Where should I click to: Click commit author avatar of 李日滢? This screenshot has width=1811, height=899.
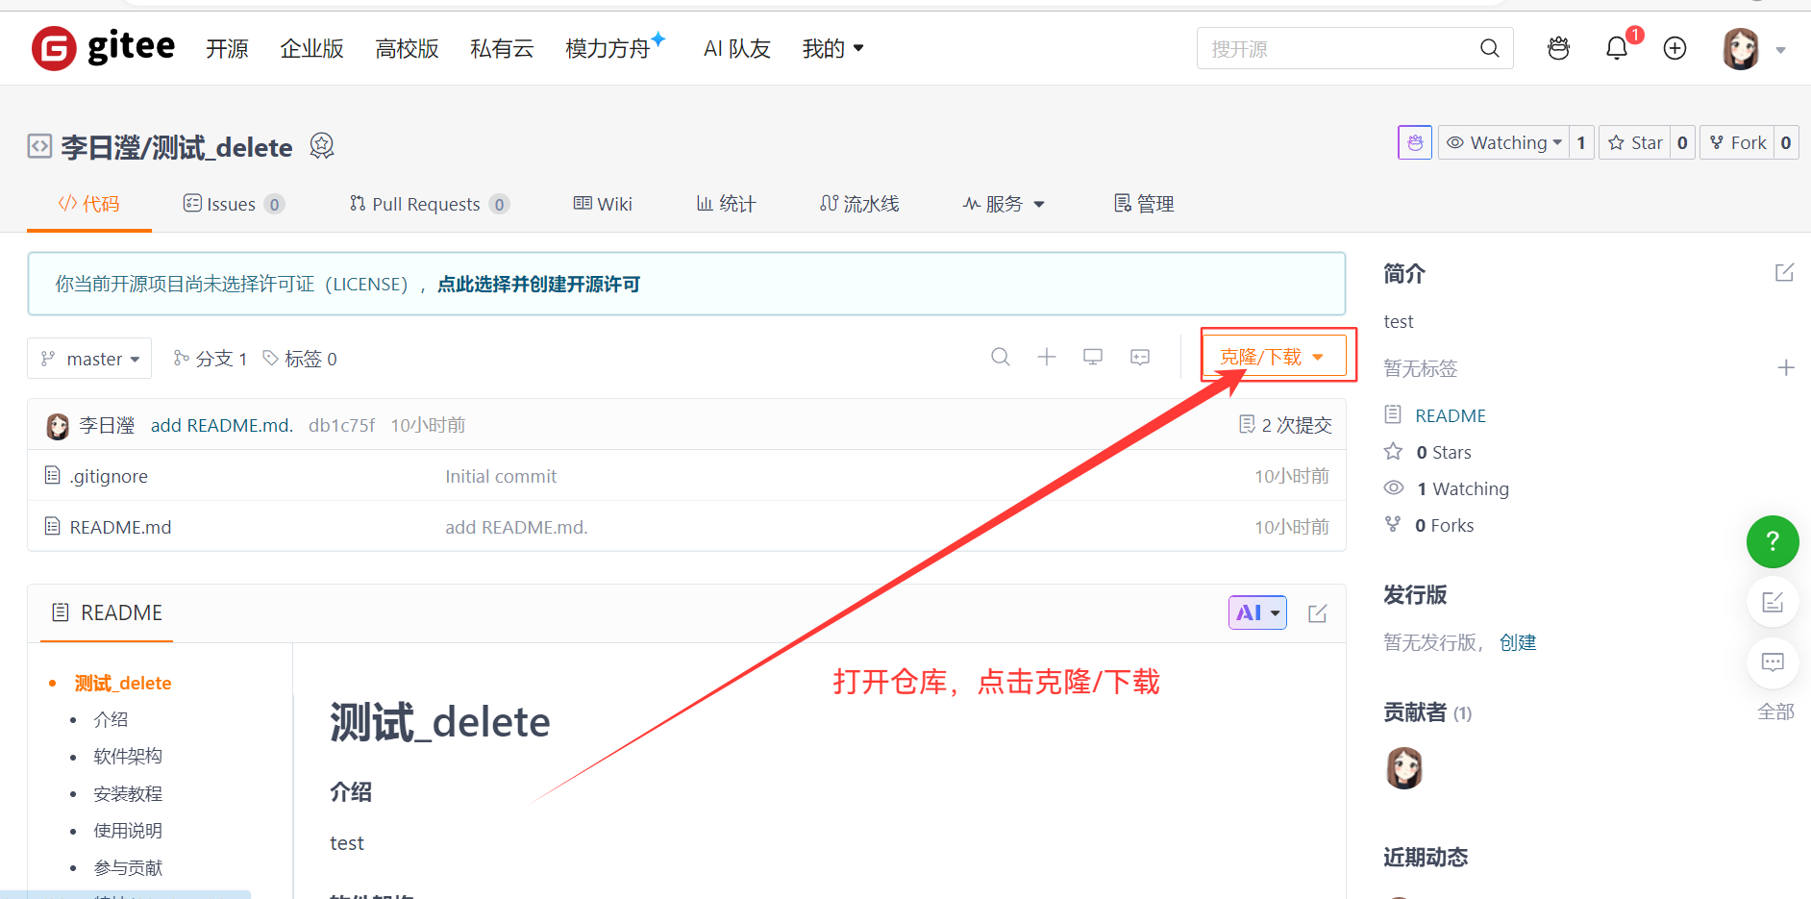click(x=58, y=426)
